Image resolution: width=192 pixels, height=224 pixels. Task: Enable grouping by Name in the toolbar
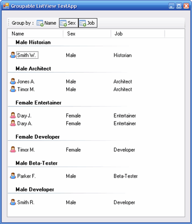[47, 23]
